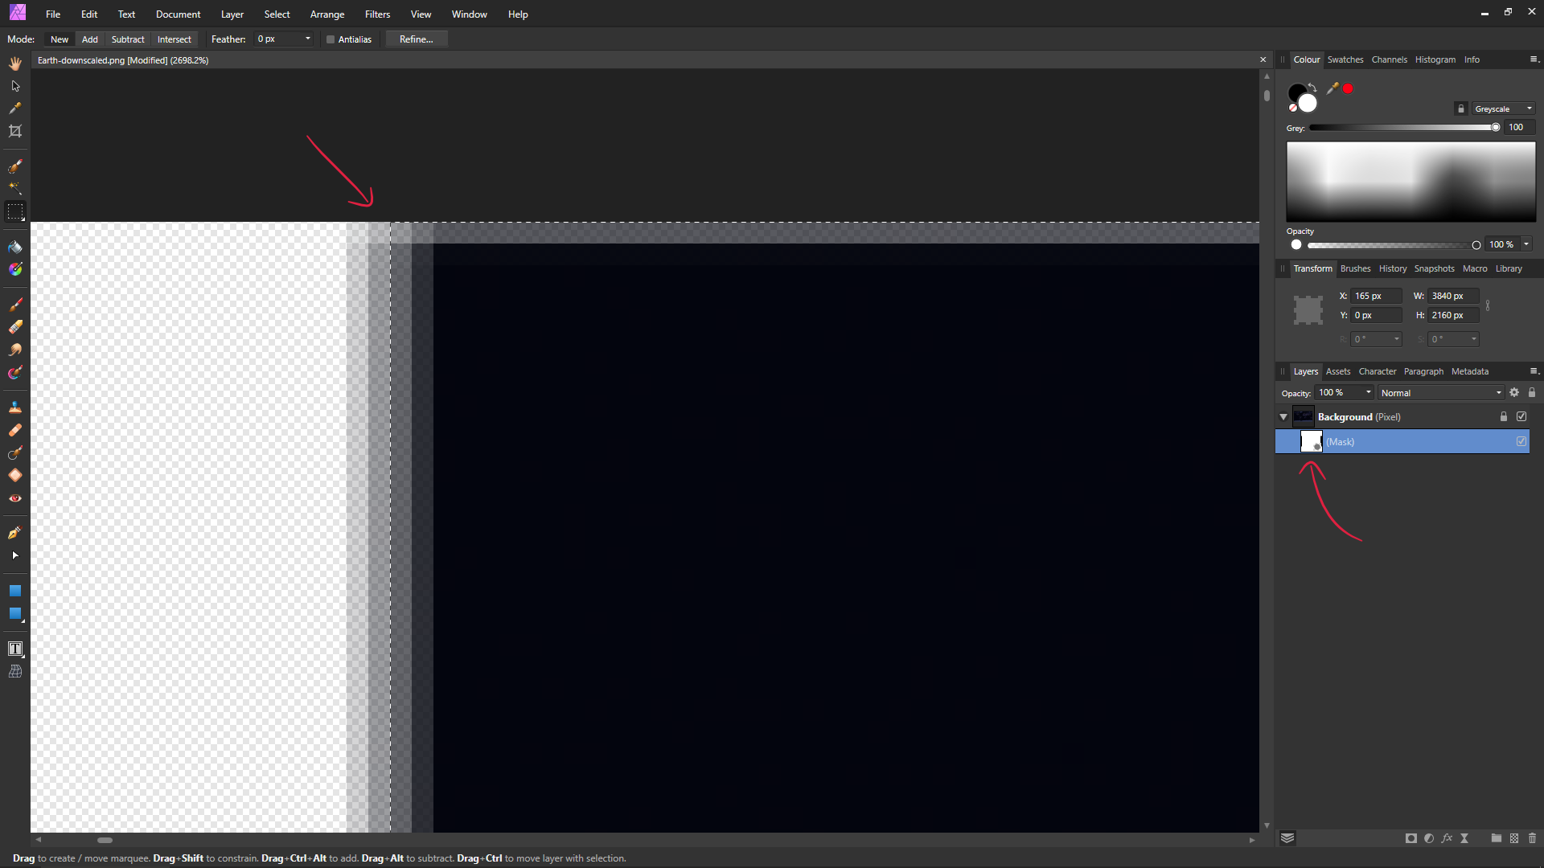This screenshot has height=868, width=1544.
Task: Open the Document menu
Action: pos(179,14)
